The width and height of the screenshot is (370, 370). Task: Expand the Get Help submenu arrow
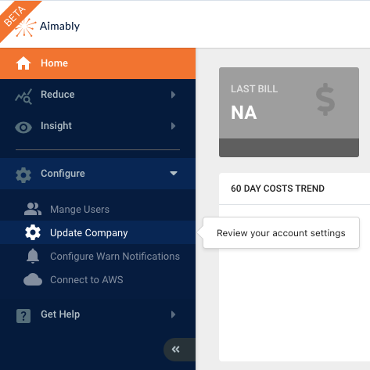[x=173, y=314]
